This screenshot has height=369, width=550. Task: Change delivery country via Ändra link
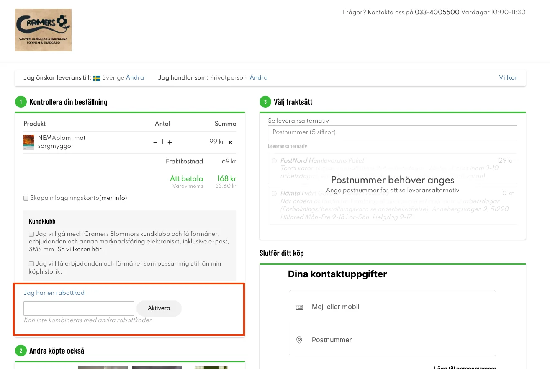point(135,77)
